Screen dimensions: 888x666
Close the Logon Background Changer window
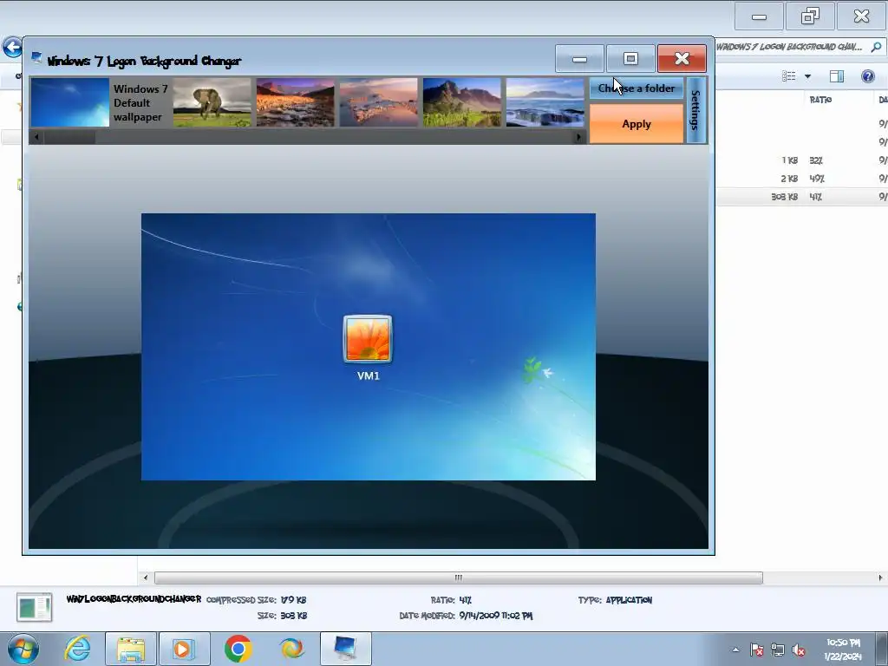point(682,58)
